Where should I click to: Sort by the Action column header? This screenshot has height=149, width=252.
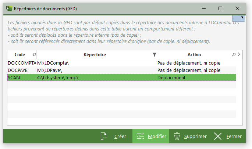[194, 55]
